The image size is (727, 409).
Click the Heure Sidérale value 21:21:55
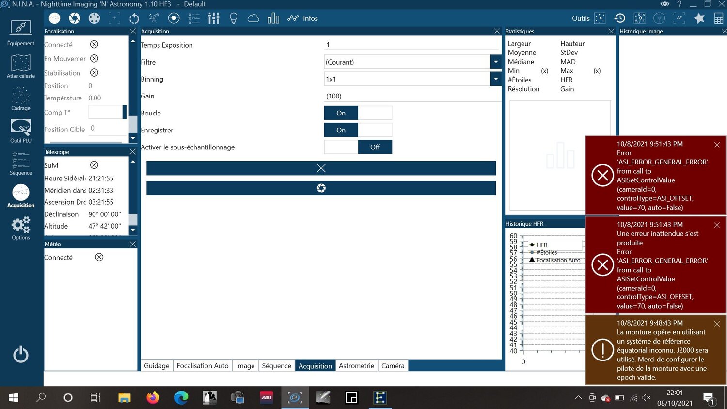[x=101, y=179]
